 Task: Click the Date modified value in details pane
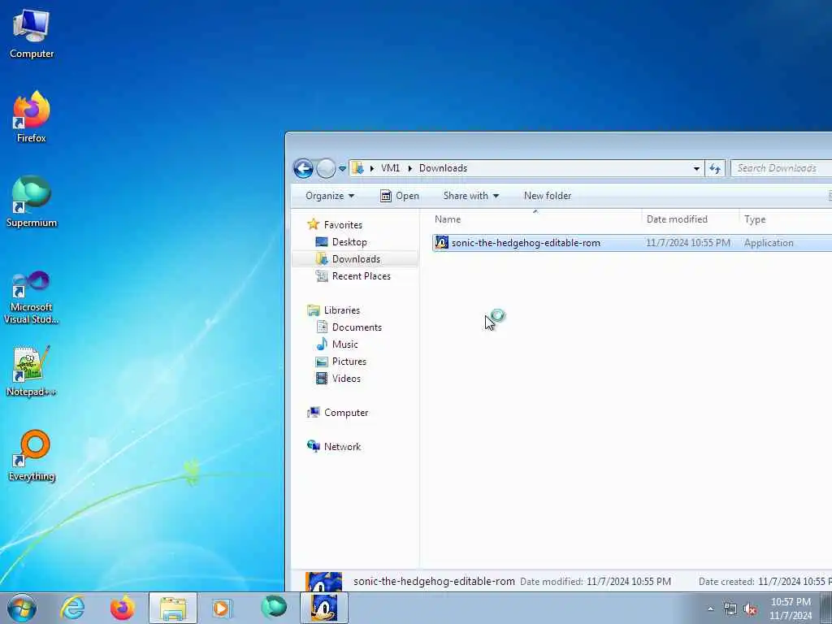point(629,582)
